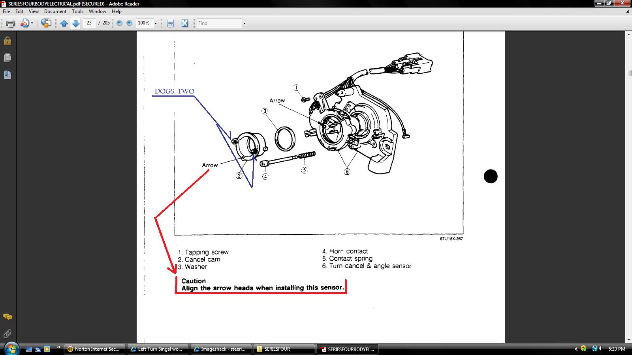Click the page number input field
Image resolution: width=632 pixels, height=355 pixels.
tap(89, 23)
